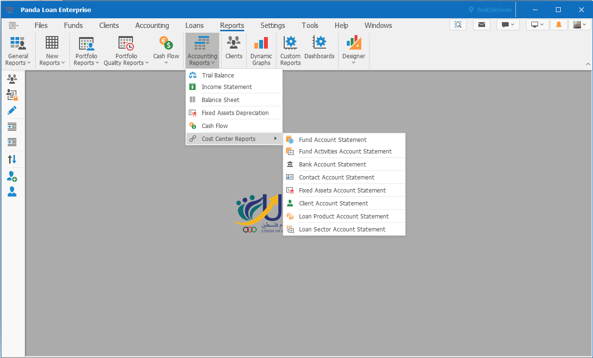Open the monitor display dropdown
Screen dimensions: 593x358
(538, 25)
